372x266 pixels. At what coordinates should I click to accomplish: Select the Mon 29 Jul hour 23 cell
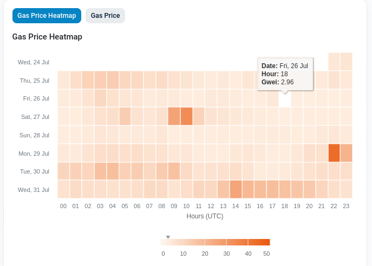point(346,153)
